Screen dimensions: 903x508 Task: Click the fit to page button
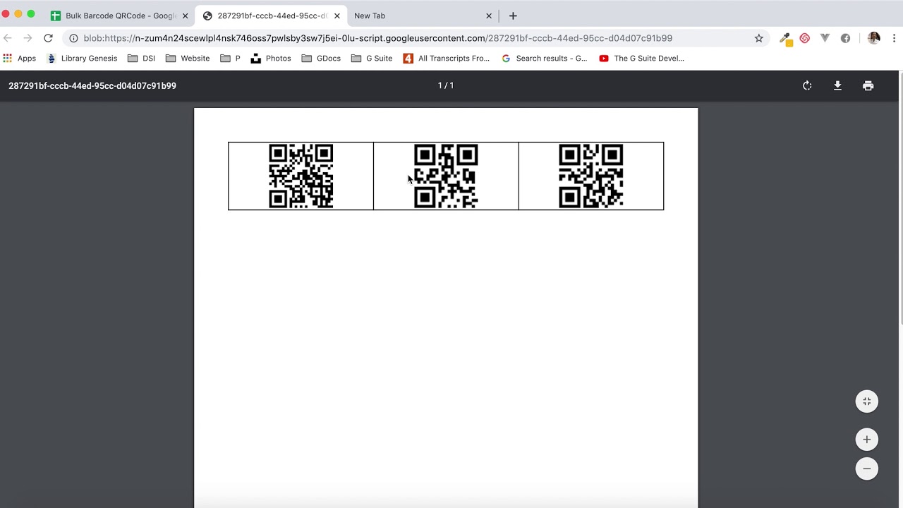(867, 401)
